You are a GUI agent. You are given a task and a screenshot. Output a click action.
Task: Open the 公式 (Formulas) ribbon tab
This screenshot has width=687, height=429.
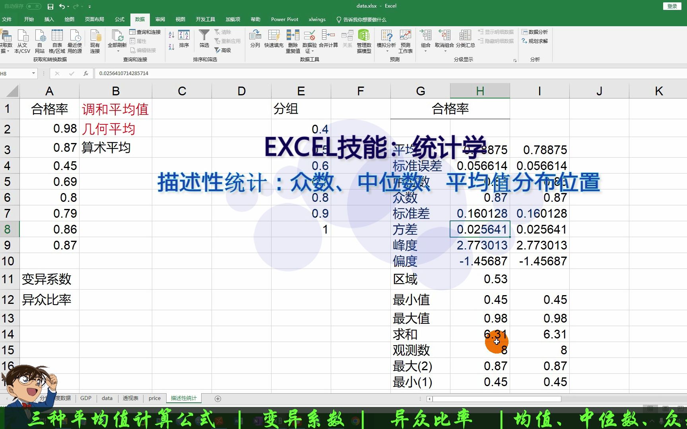pyautogui.click(x=119, y=19)
